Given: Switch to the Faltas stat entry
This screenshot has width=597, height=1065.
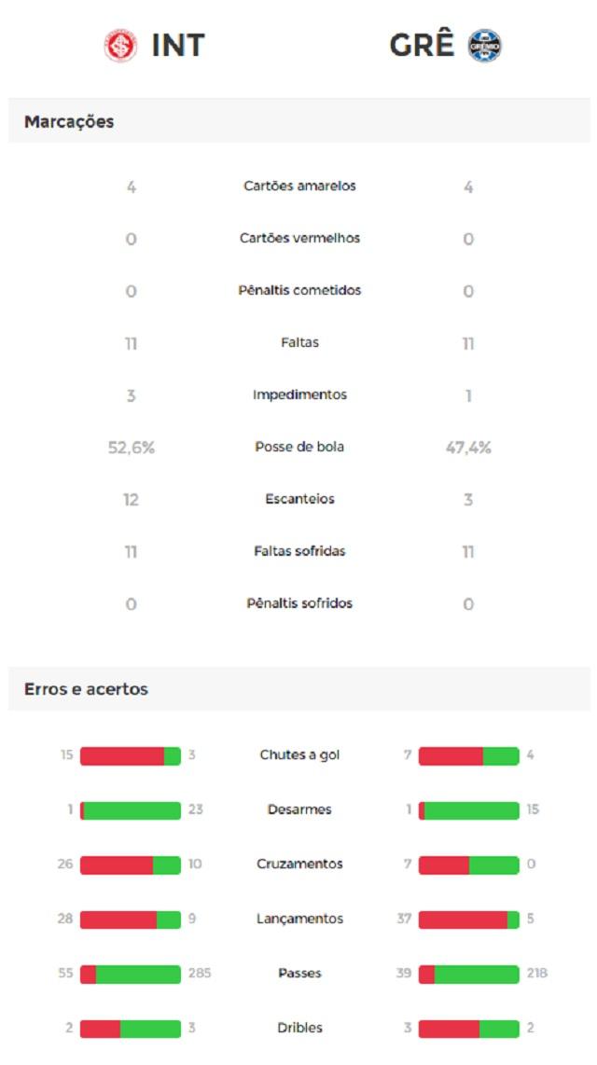Looking at the screenshot, I should (x=298, y=342).
